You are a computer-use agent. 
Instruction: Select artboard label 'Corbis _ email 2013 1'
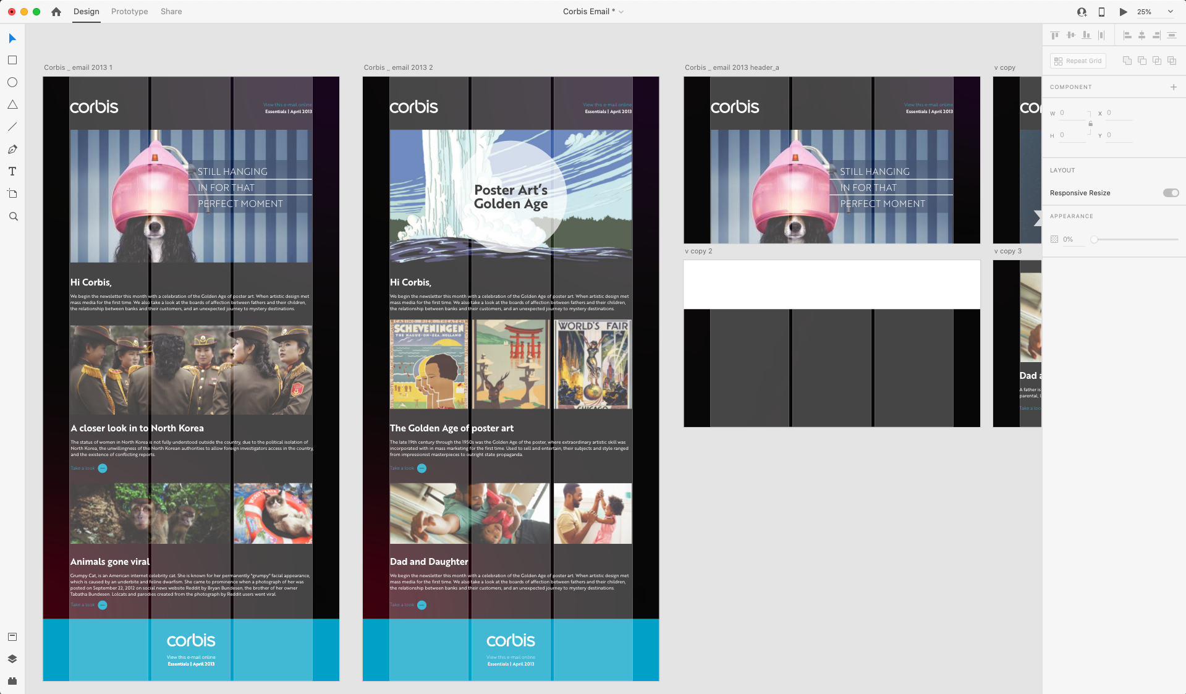(78, 67)
